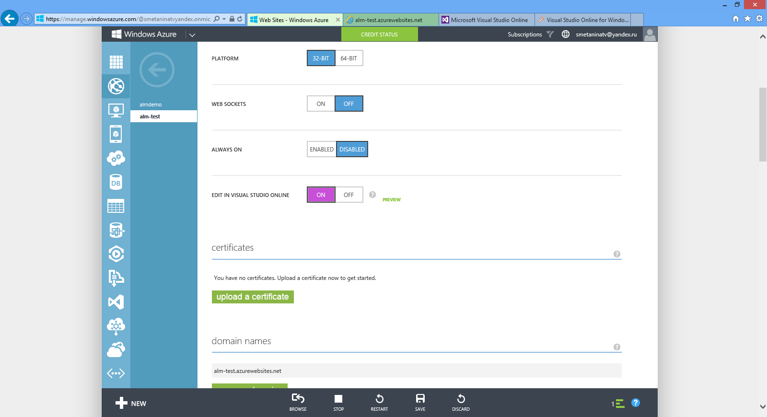767x417 pixels.
Task: Click the browser Back button
Action: coord(9,19)
